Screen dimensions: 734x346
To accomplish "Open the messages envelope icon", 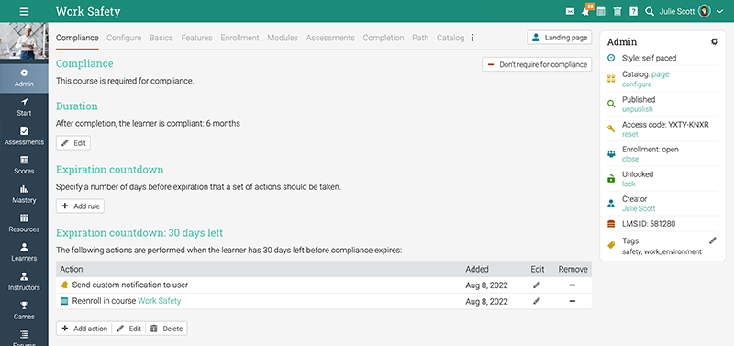I will [570, 12].
